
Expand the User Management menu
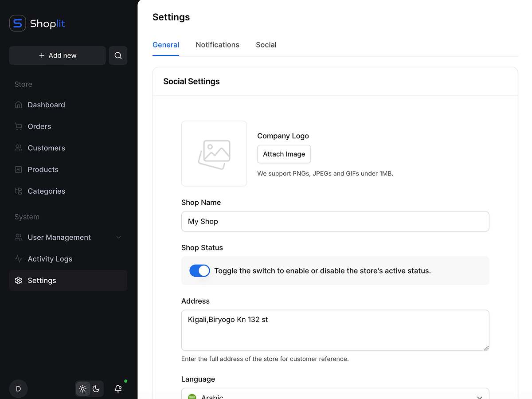point(59,237)
